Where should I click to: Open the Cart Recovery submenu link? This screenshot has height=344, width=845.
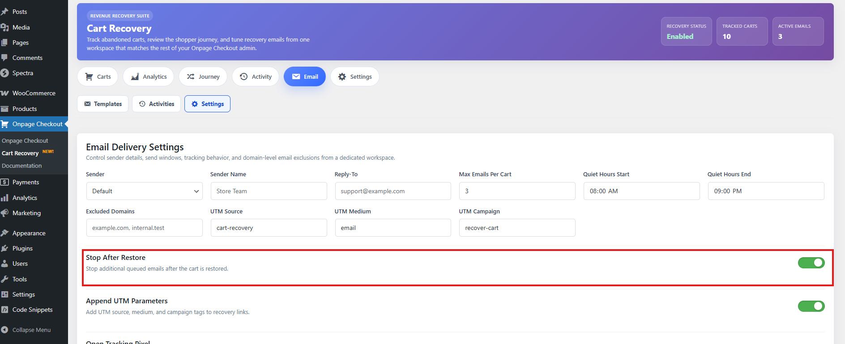click(x=20, y=153)
